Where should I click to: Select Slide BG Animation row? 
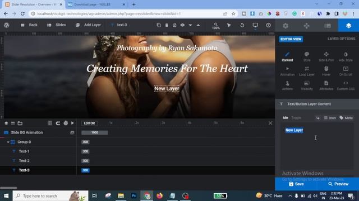pyautogui.click(x=38, y=132)
